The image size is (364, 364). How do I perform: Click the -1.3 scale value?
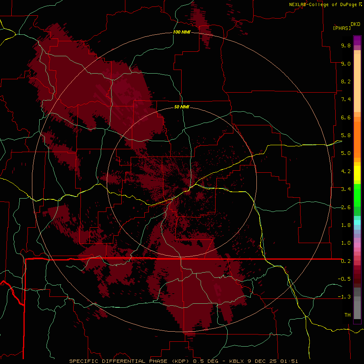344,297
